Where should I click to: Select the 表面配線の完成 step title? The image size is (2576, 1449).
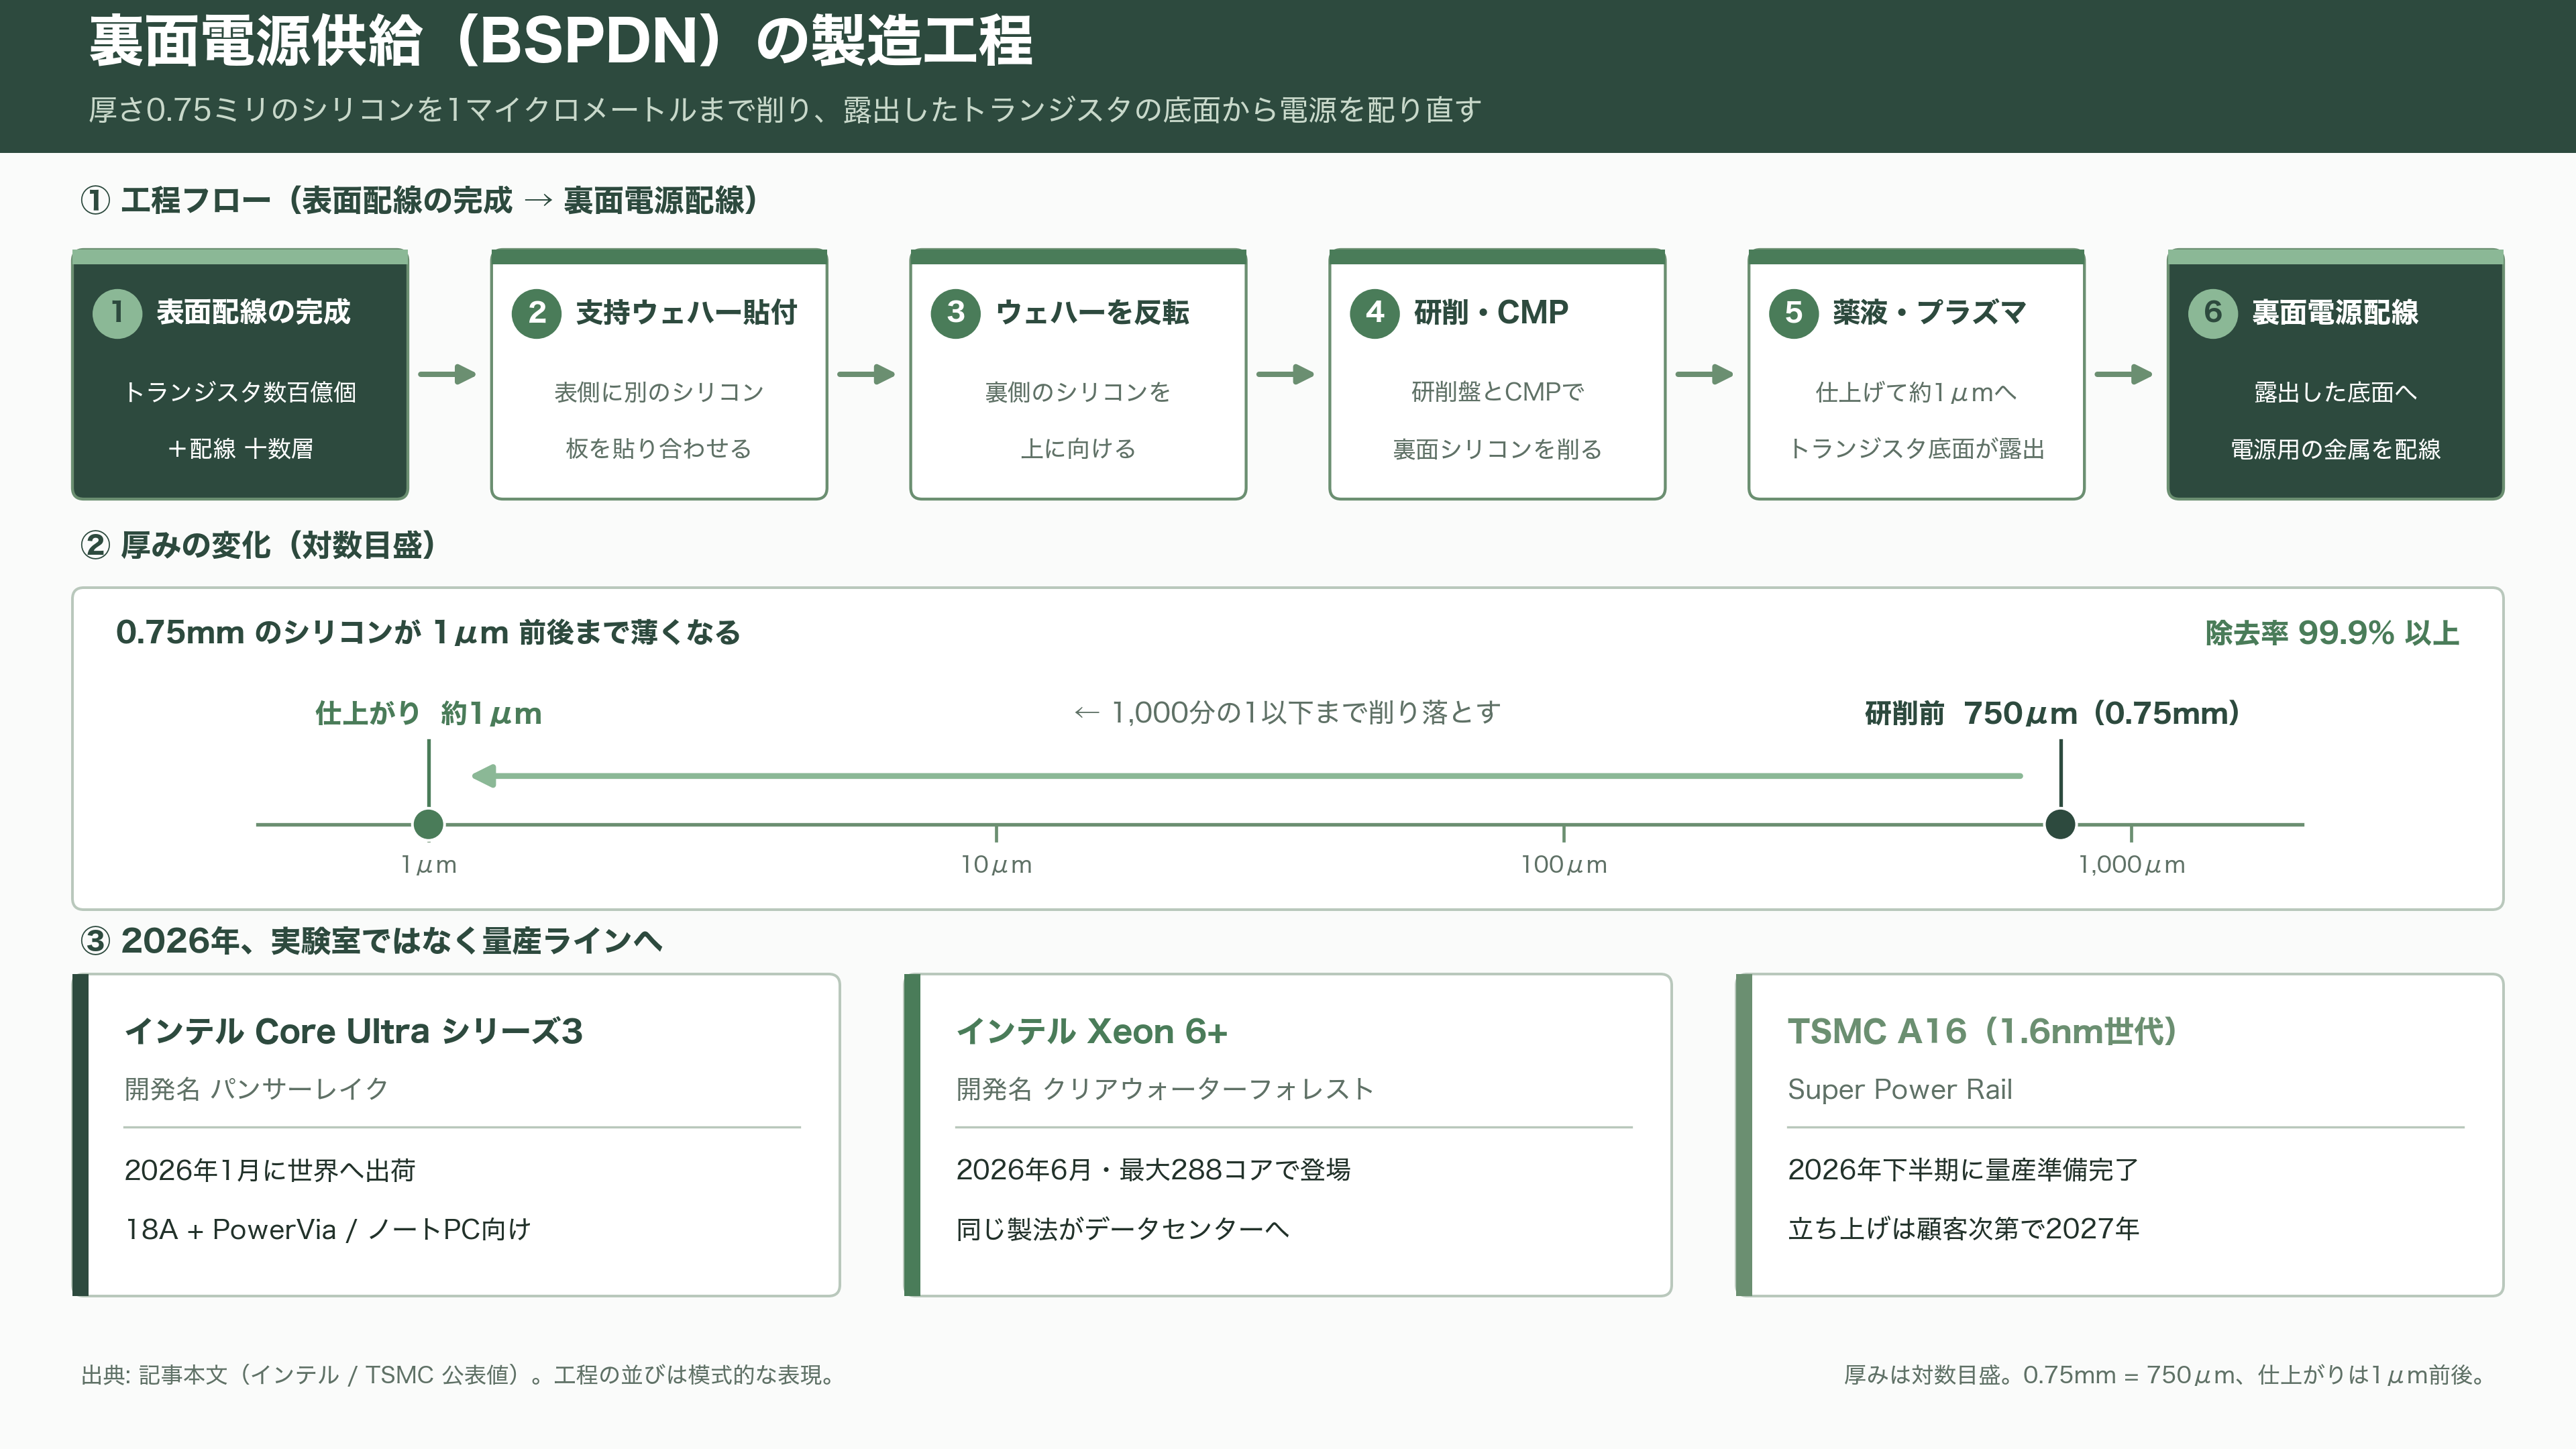[253, 312]
